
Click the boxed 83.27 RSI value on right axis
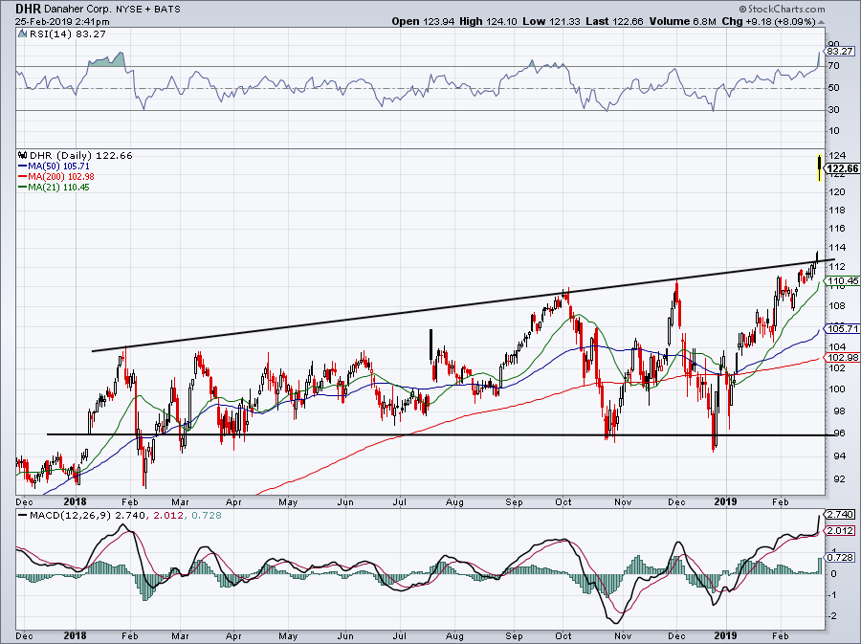coord(840,52)
